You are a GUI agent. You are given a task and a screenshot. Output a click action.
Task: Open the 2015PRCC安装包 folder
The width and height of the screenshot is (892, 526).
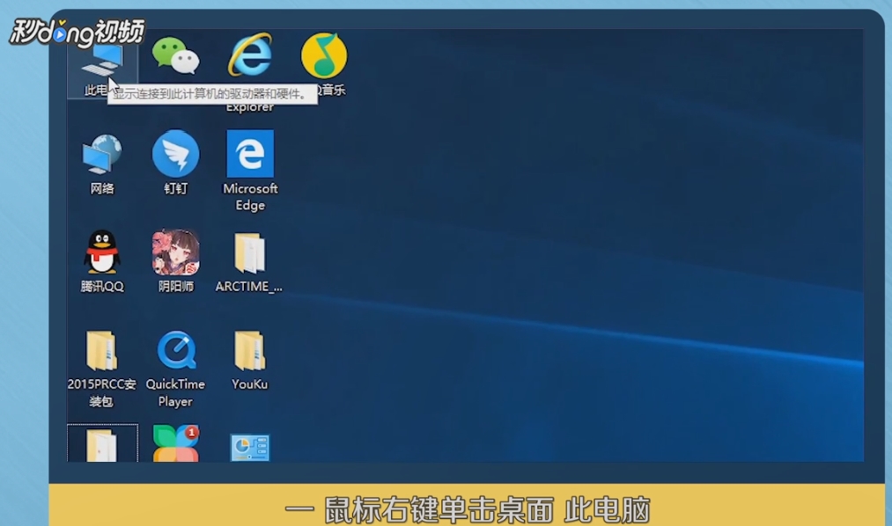[x=102, y=350]
